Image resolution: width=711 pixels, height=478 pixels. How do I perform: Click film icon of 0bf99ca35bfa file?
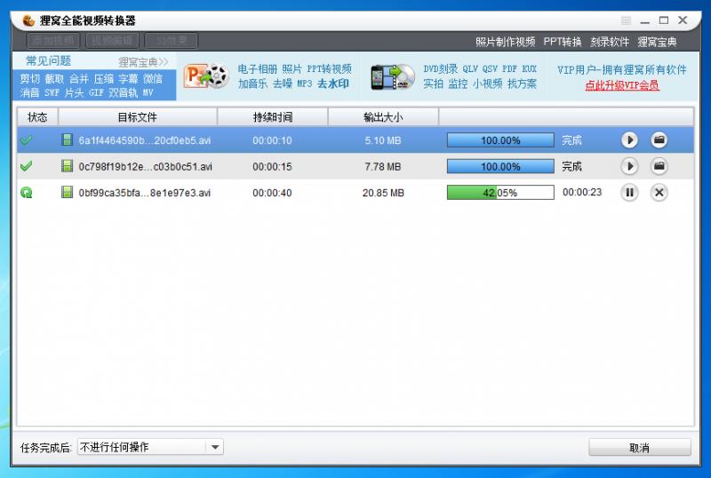coord(67,193)
